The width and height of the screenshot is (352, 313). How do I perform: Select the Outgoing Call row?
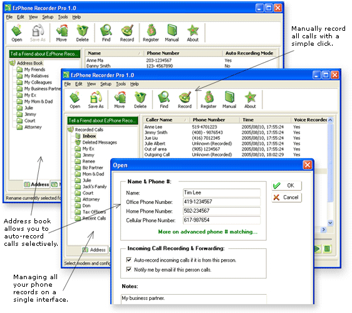(236, 155)
